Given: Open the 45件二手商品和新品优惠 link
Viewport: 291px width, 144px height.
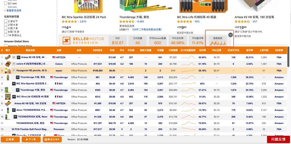Looking at the screenshot, I should click(147, 29).
